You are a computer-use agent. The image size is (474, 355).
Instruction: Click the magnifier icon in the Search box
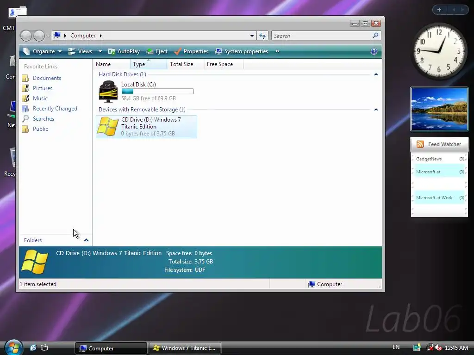coord(375,36)
